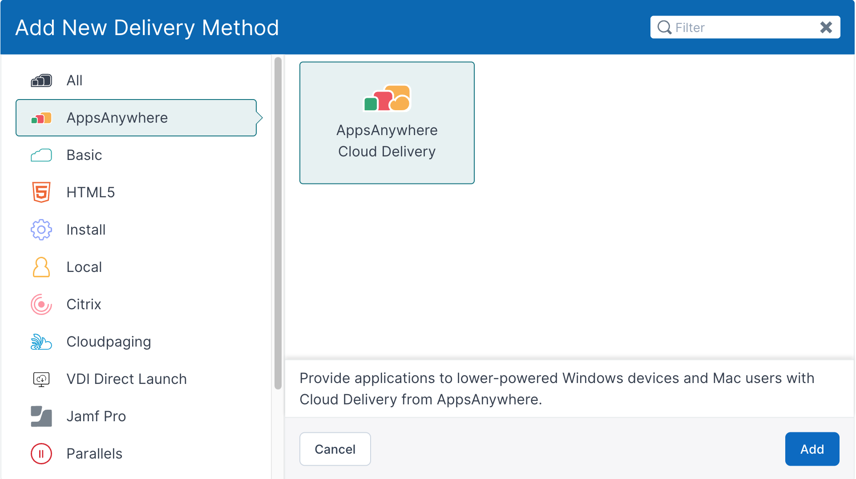
Task: Click the Cloudpaging icon
Action: pyautogui.click(x=41, y=342)
